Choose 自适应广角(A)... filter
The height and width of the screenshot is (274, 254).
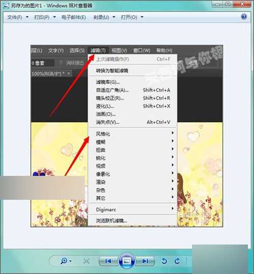coord(133,90)
